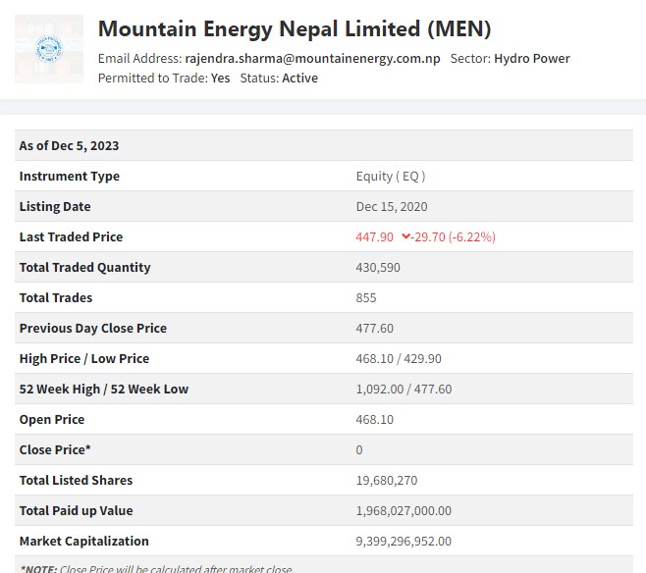The width and height of the screenshot is (646, 573).
Task: Click the Total Traded Quantity 430,590 value
Action: point(379,267)
